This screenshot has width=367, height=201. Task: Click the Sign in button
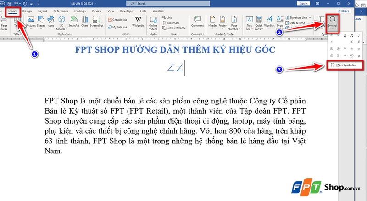(303, 4)
